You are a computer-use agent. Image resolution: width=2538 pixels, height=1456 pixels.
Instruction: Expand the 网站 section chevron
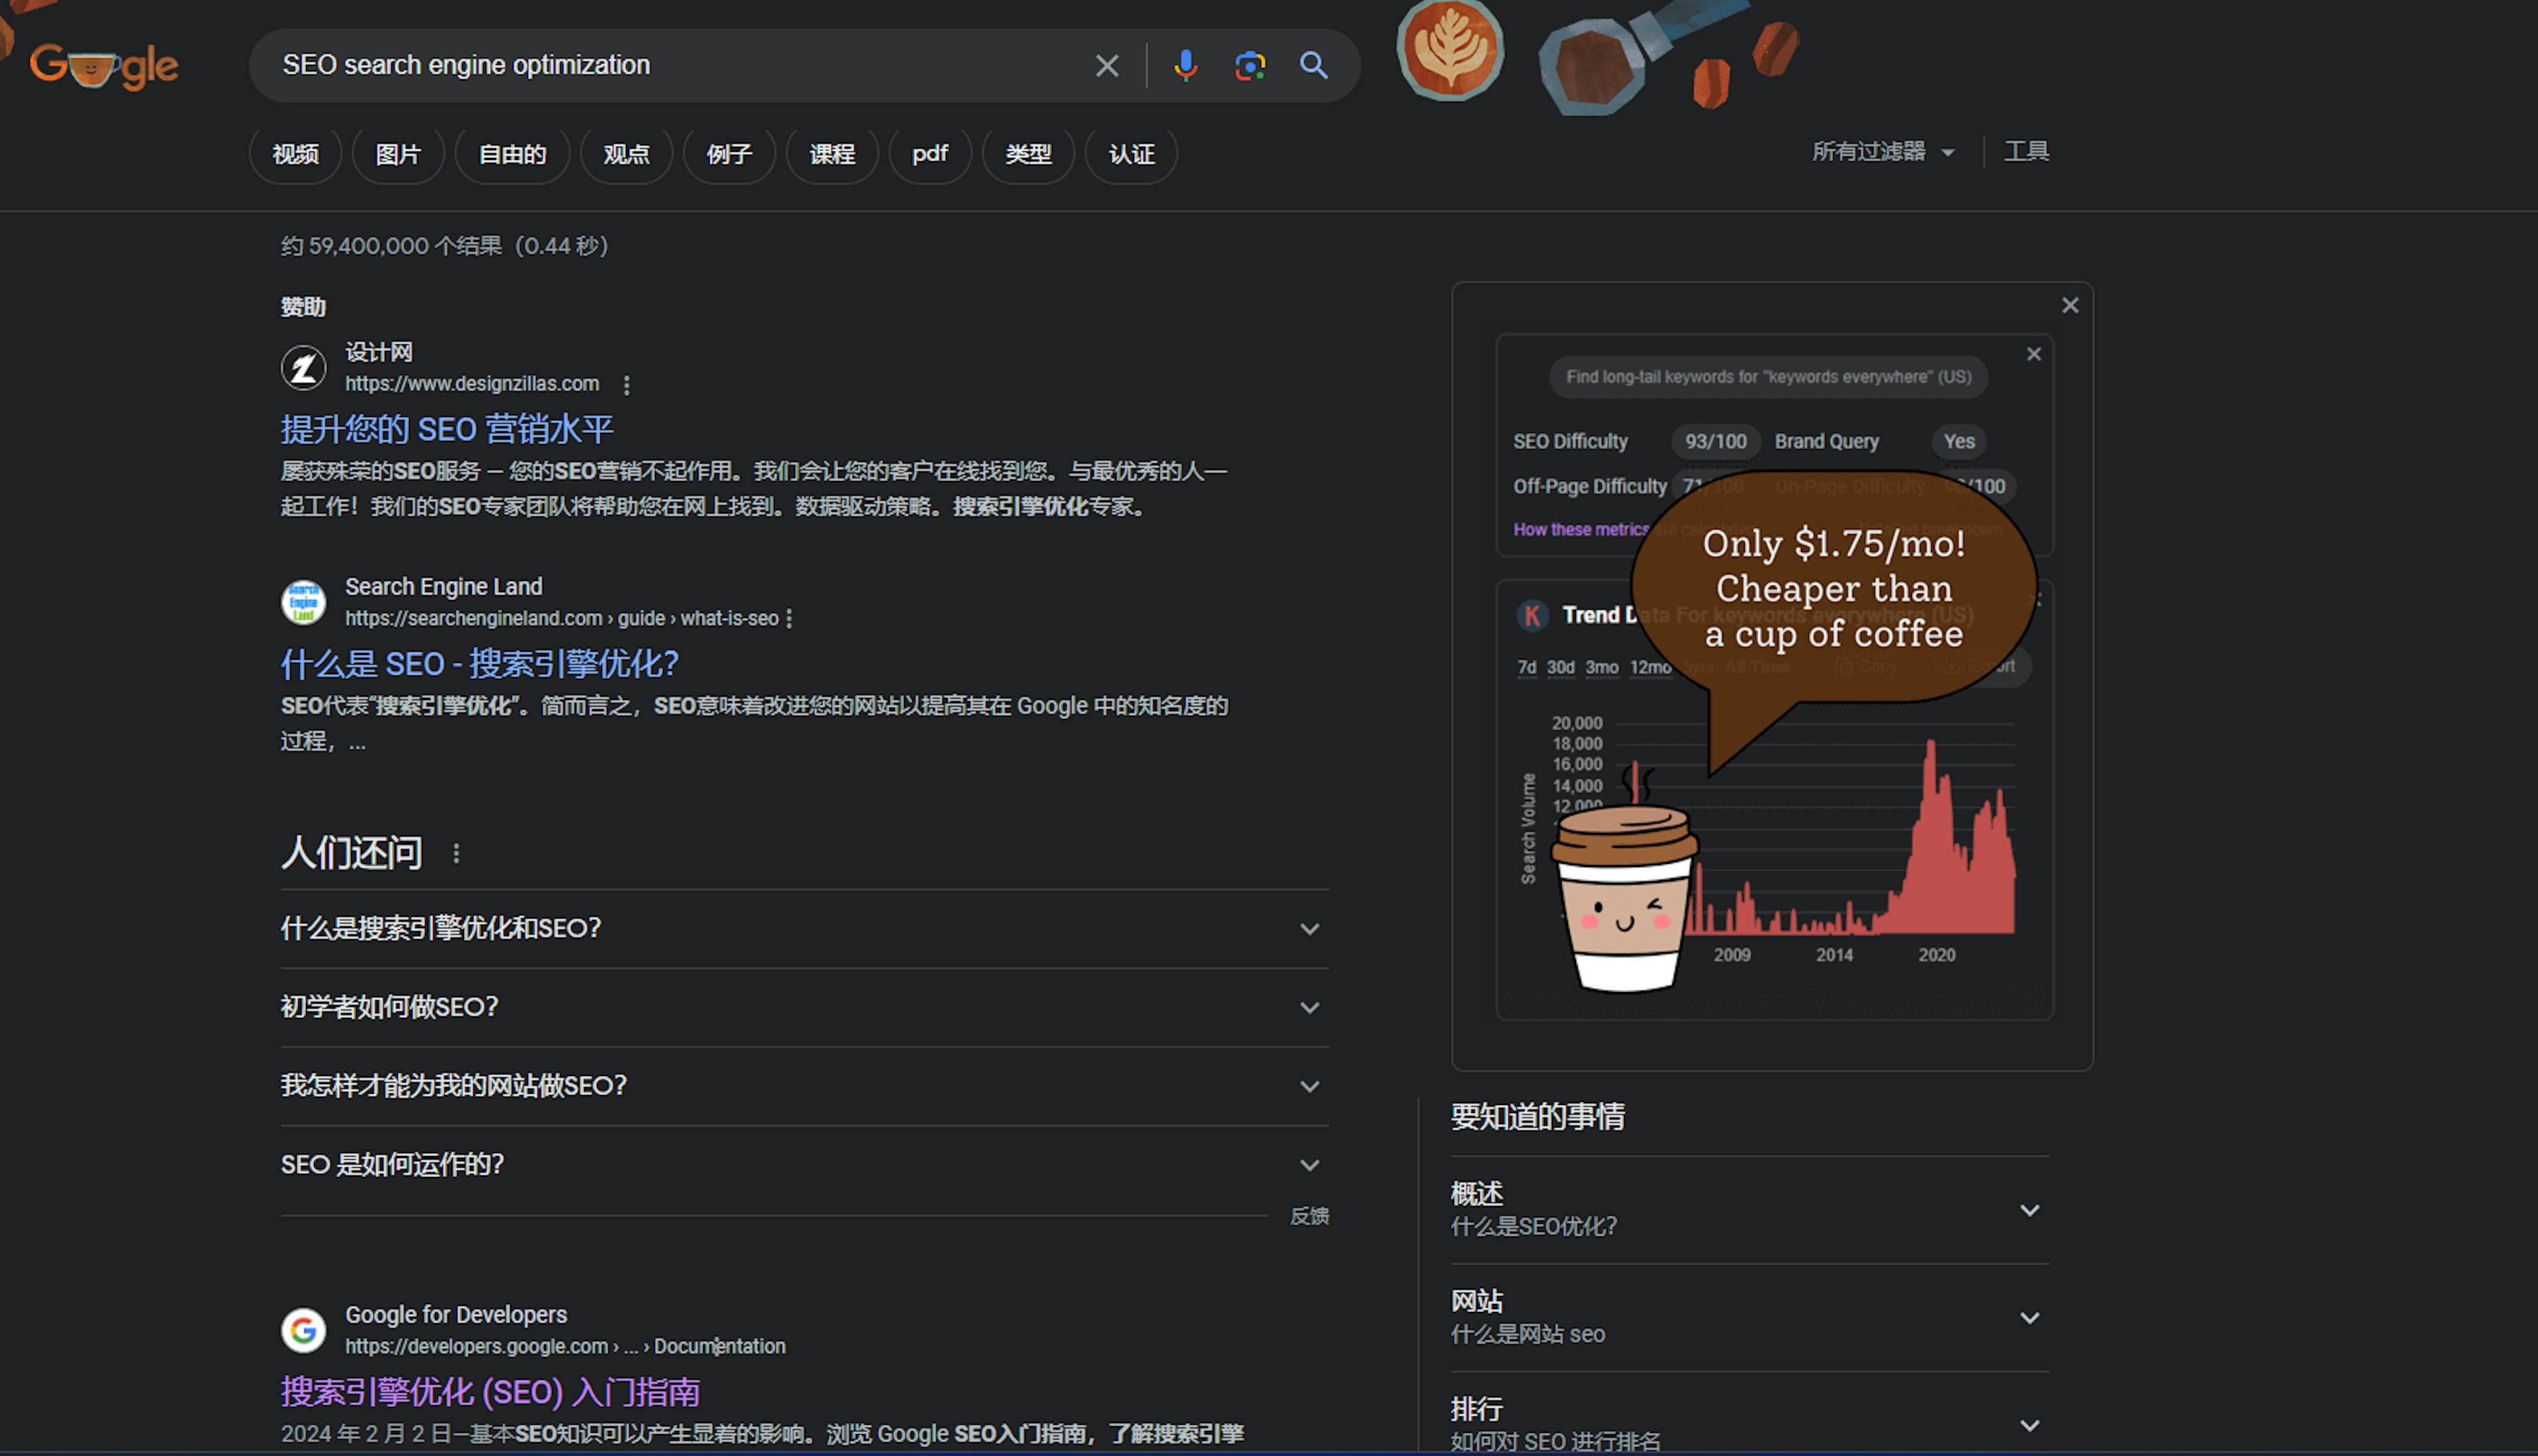(2029, 1319)
